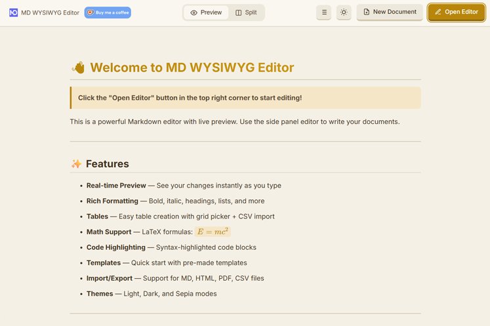Switch to Split view mode
Screen dimensions: 490x326
click(x=246, y=12)
